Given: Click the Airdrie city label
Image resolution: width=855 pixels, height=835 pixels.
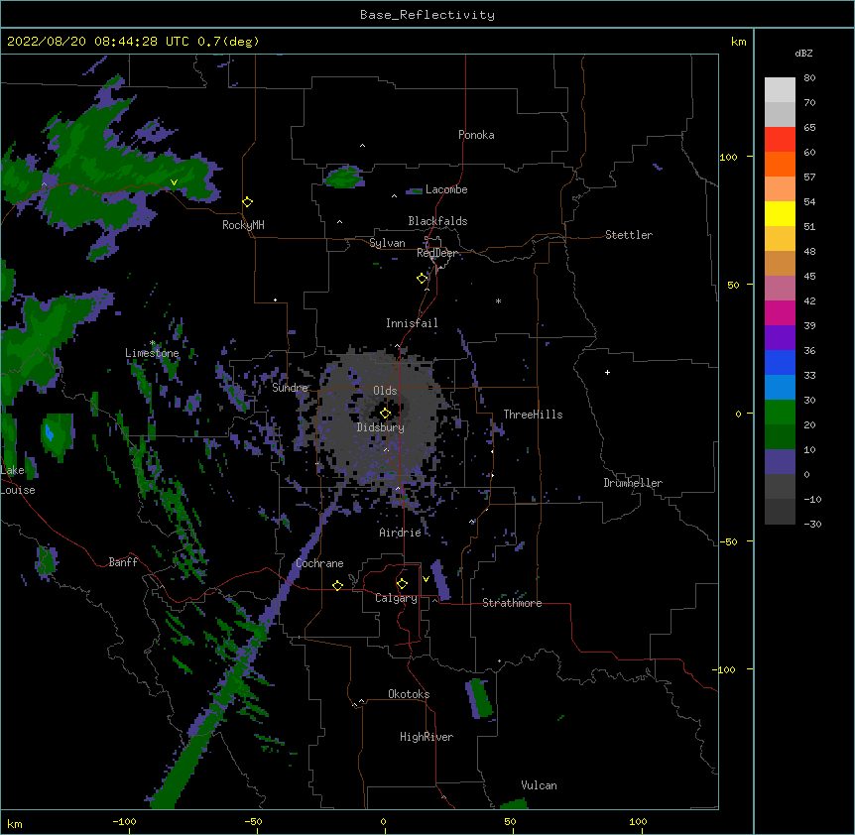Looking at the screenshot, I should 400,533.
